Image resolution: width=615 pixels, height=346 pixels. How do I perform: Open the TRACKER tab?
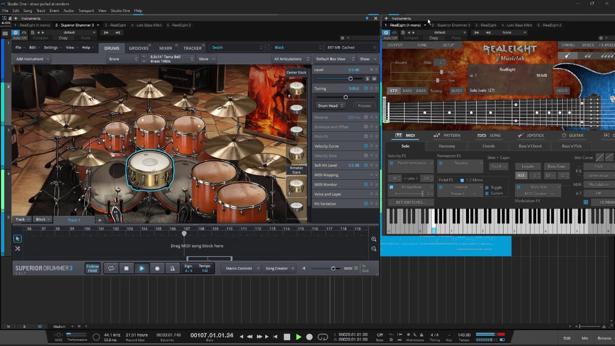tap(192, 48)
